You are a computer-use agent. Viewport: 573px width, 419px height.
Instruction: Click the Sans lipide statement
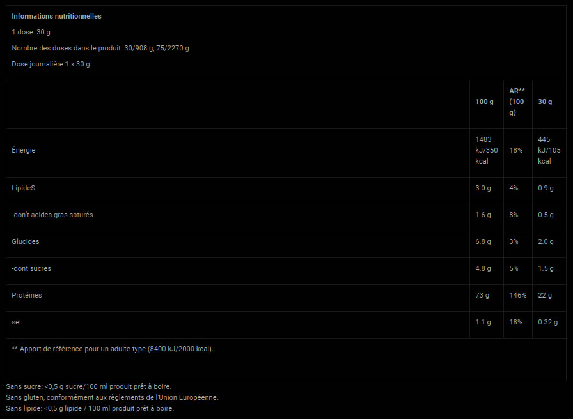coord(90,408)
